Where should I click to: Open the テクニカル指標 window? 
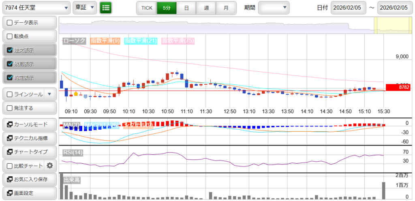(x=29, y=138)
